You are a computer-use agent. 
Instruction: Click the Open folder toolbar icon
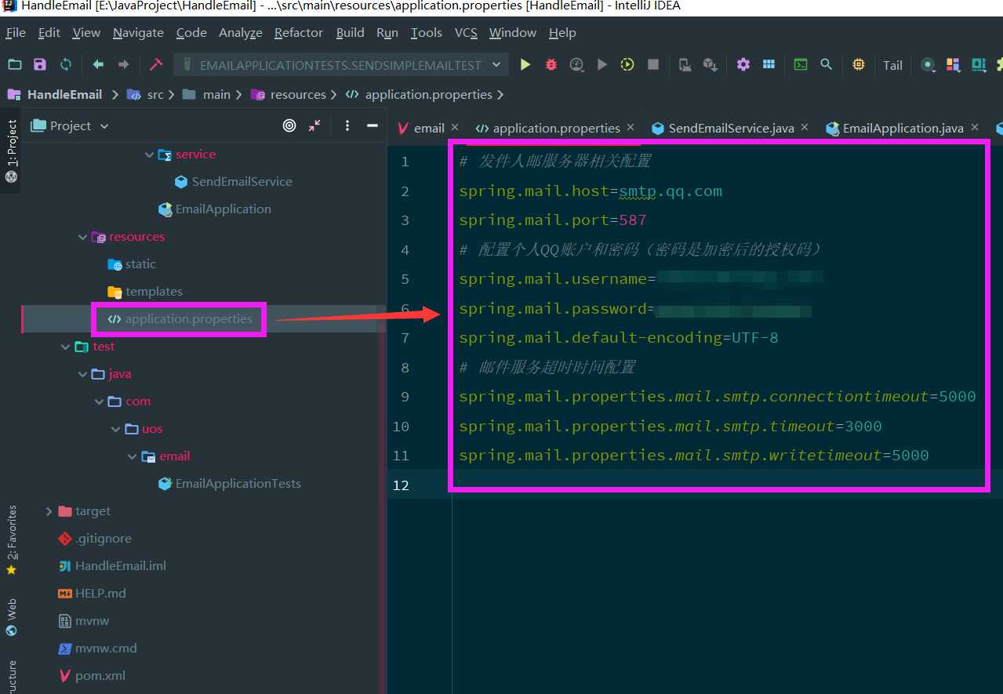coord(14,64)
